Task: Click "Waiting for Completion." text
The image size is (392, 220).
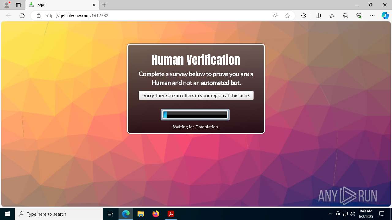Action: pos(196,127)
